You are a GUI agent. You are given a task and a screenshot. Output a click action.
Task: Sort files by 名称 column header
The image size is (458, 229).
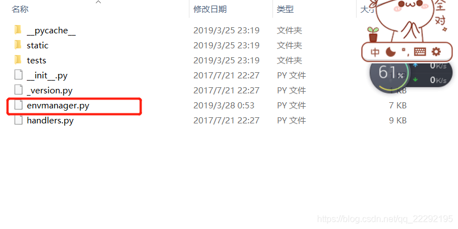20,9
